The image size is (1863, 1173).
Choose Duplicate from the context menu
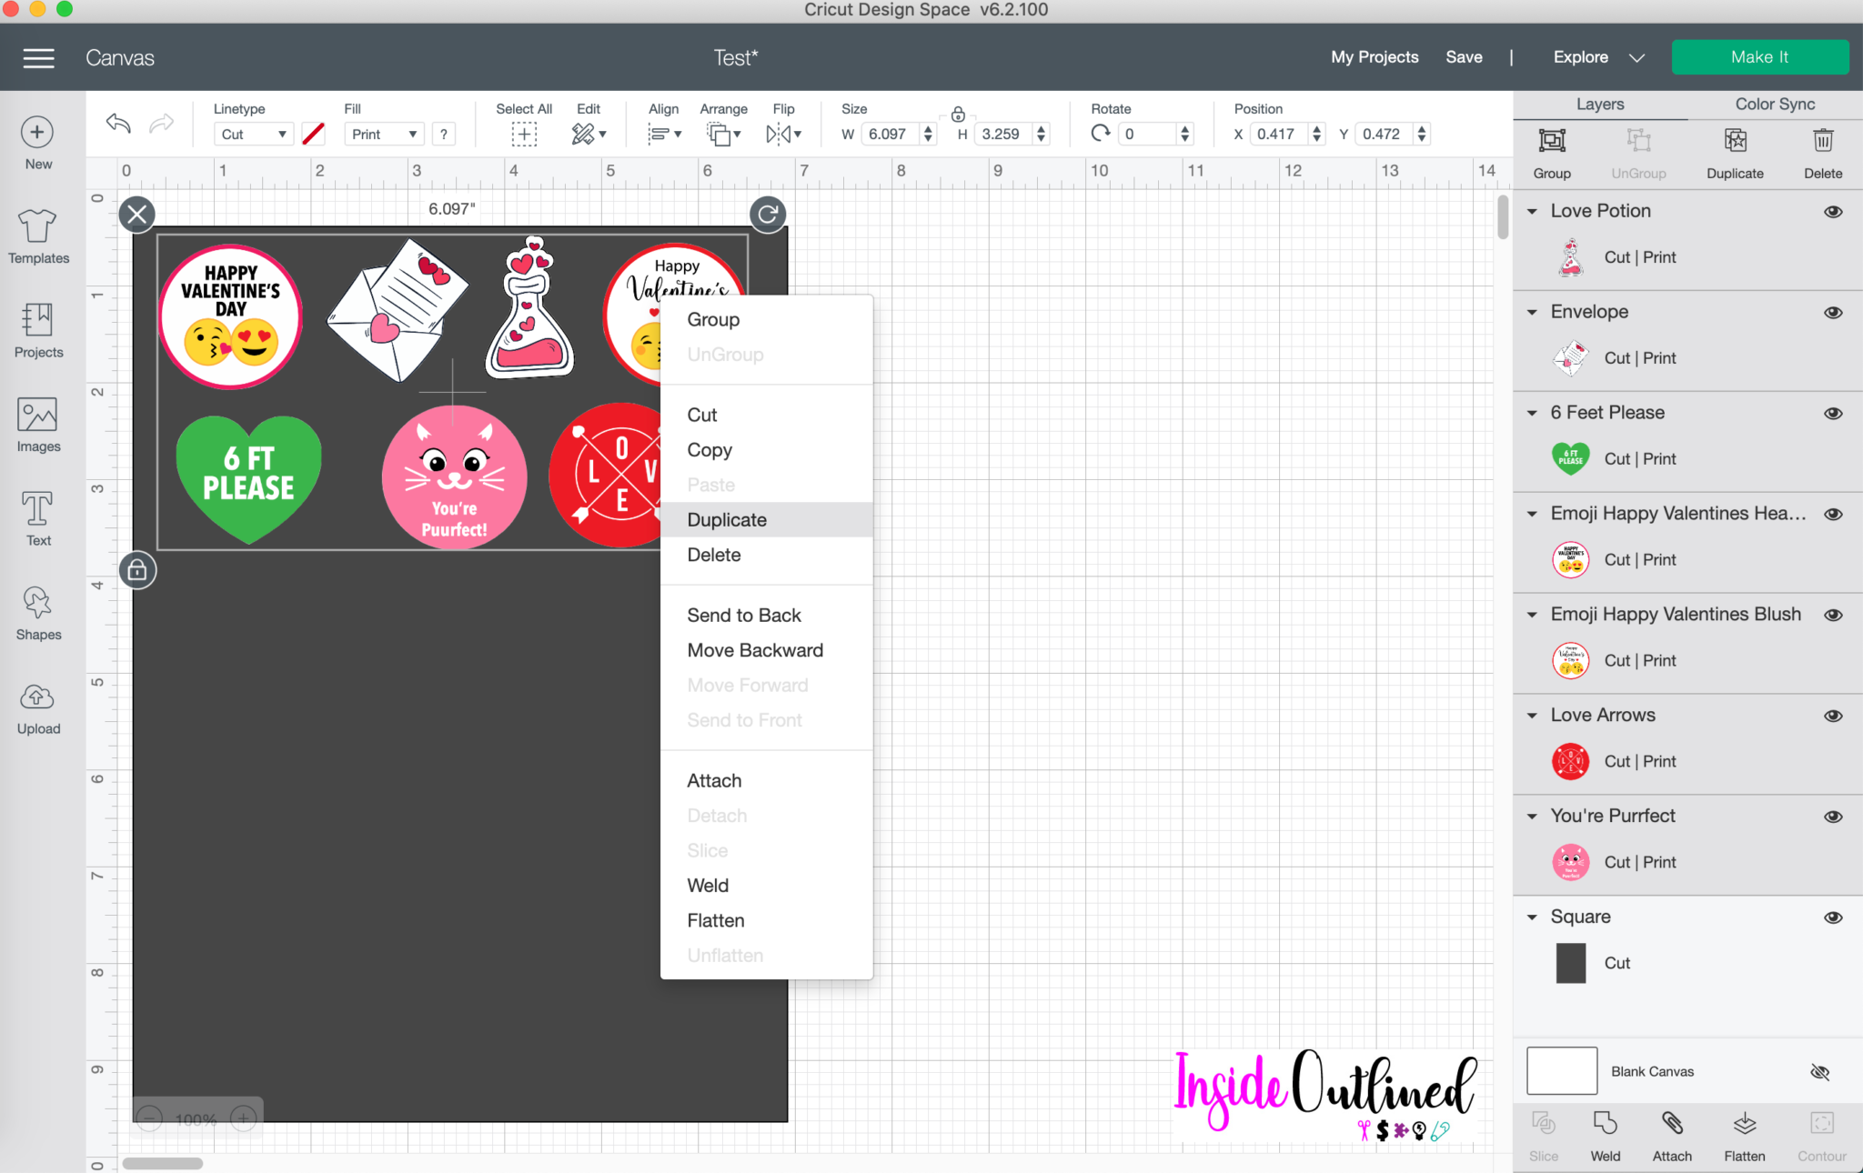click(x=725, y=519)
